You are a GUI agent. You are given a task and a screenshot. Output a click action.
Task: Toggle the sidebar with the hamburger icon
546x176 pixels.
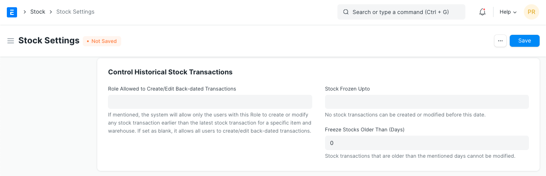coord(11,41)
